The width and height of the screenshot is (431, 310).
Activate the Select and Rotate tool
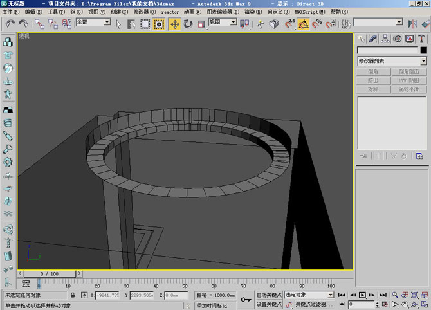[x=188, y=24]
